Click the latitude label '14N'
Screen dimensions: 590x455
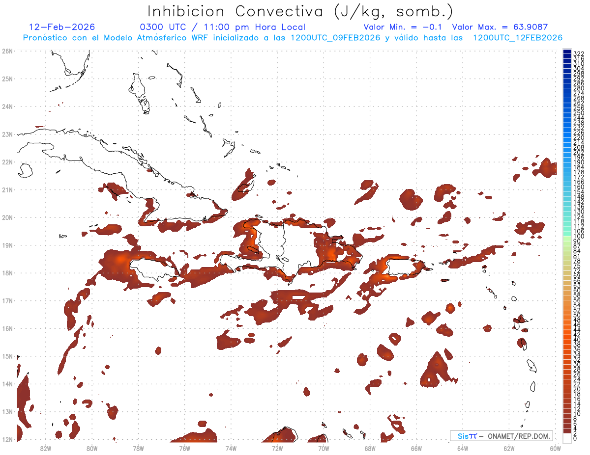click(x=7, y=384)
